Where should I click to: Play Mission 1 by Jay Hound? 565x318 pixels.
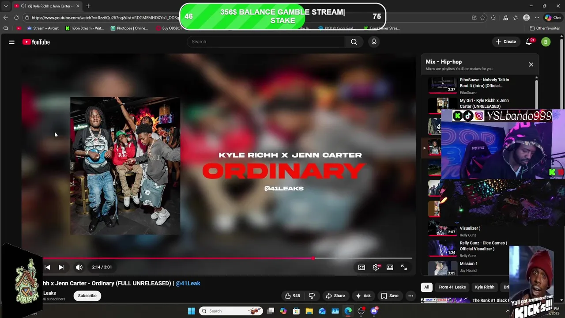coord(468,268)
